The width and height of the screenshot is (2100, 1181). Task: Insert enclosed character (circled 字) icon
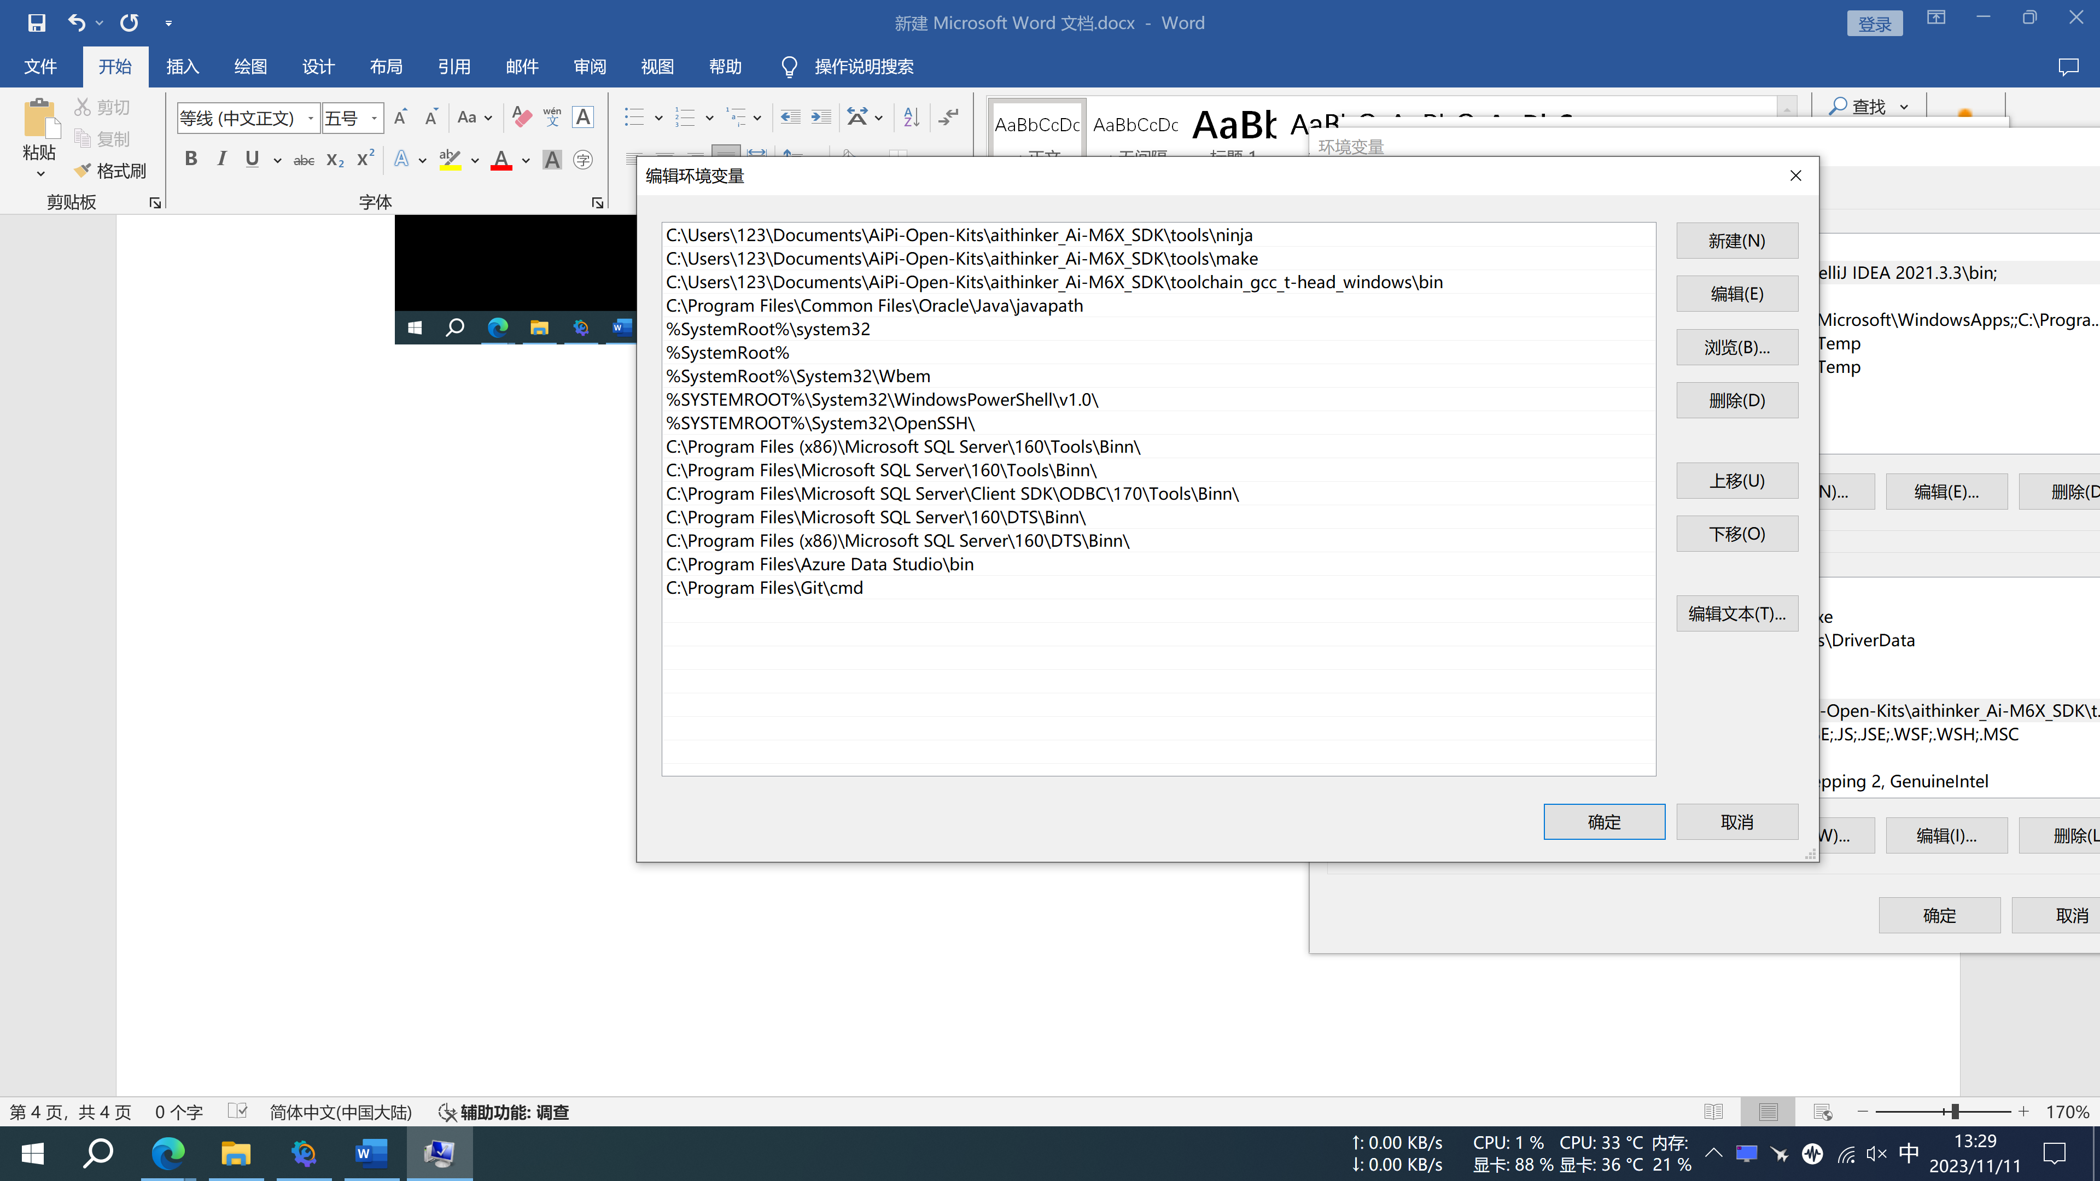pos(583,160)
